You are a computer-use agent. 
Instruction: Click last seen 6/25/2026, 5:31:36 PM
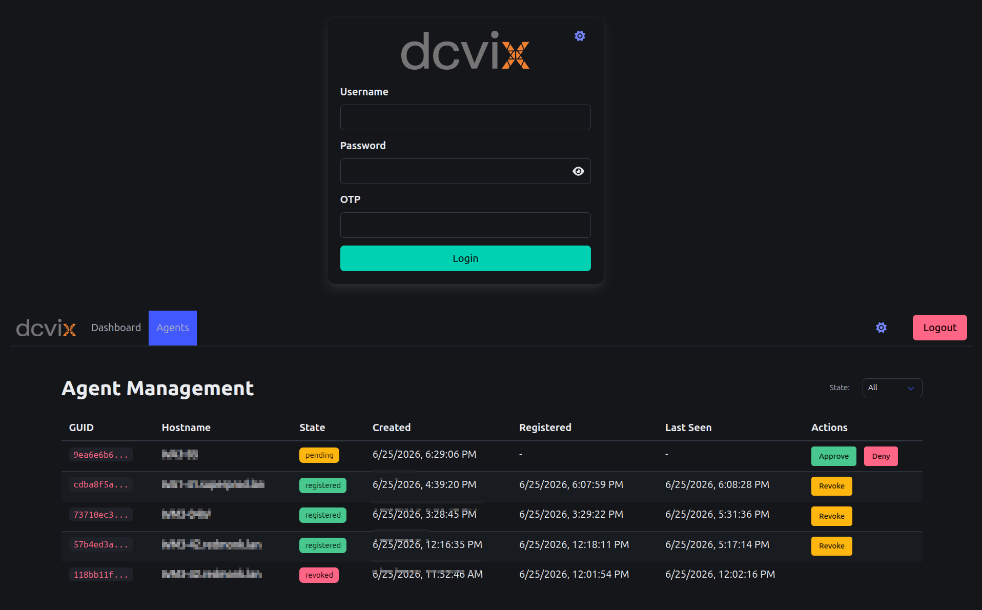[717, 515]
